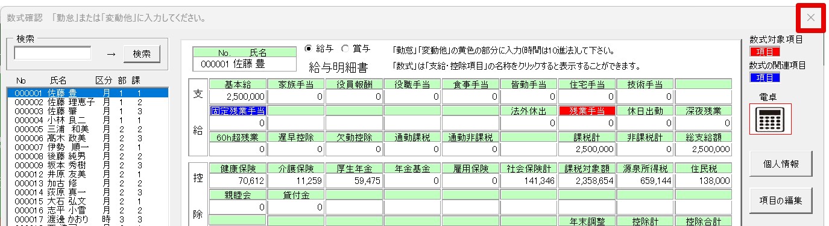Click the 役員報酬 item label
The height and width of the screenshot is (226, 829).
click(x=354, y=84)
